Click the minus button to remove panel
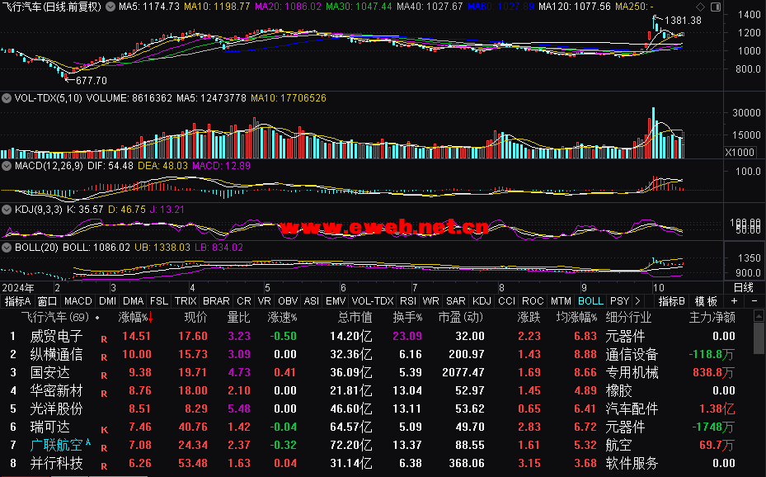Image resolution: width=766 pixels, height=477 pixels. point(754,301)
